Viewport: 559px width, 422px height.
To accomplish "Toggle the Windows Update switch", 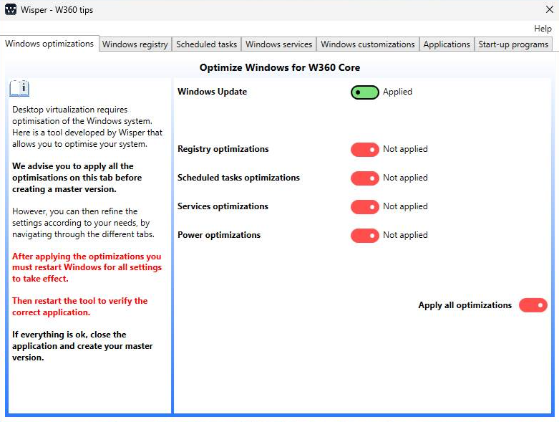I will (365, 92).
